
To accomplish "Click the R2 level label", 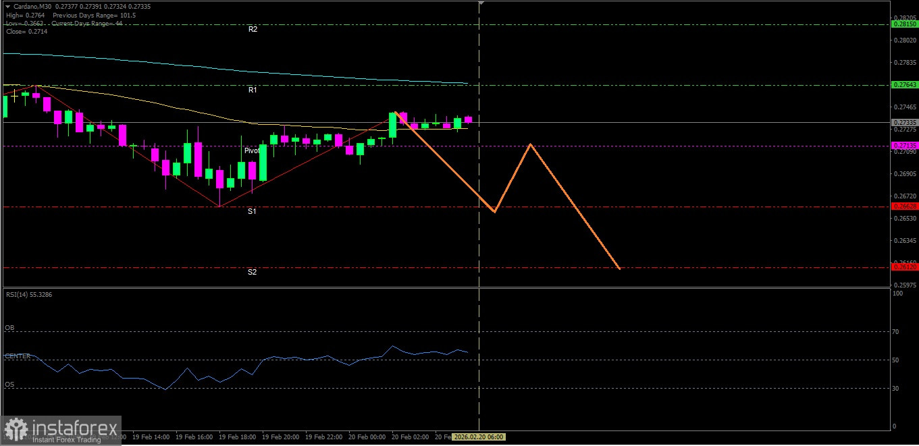I will point(253,30).
